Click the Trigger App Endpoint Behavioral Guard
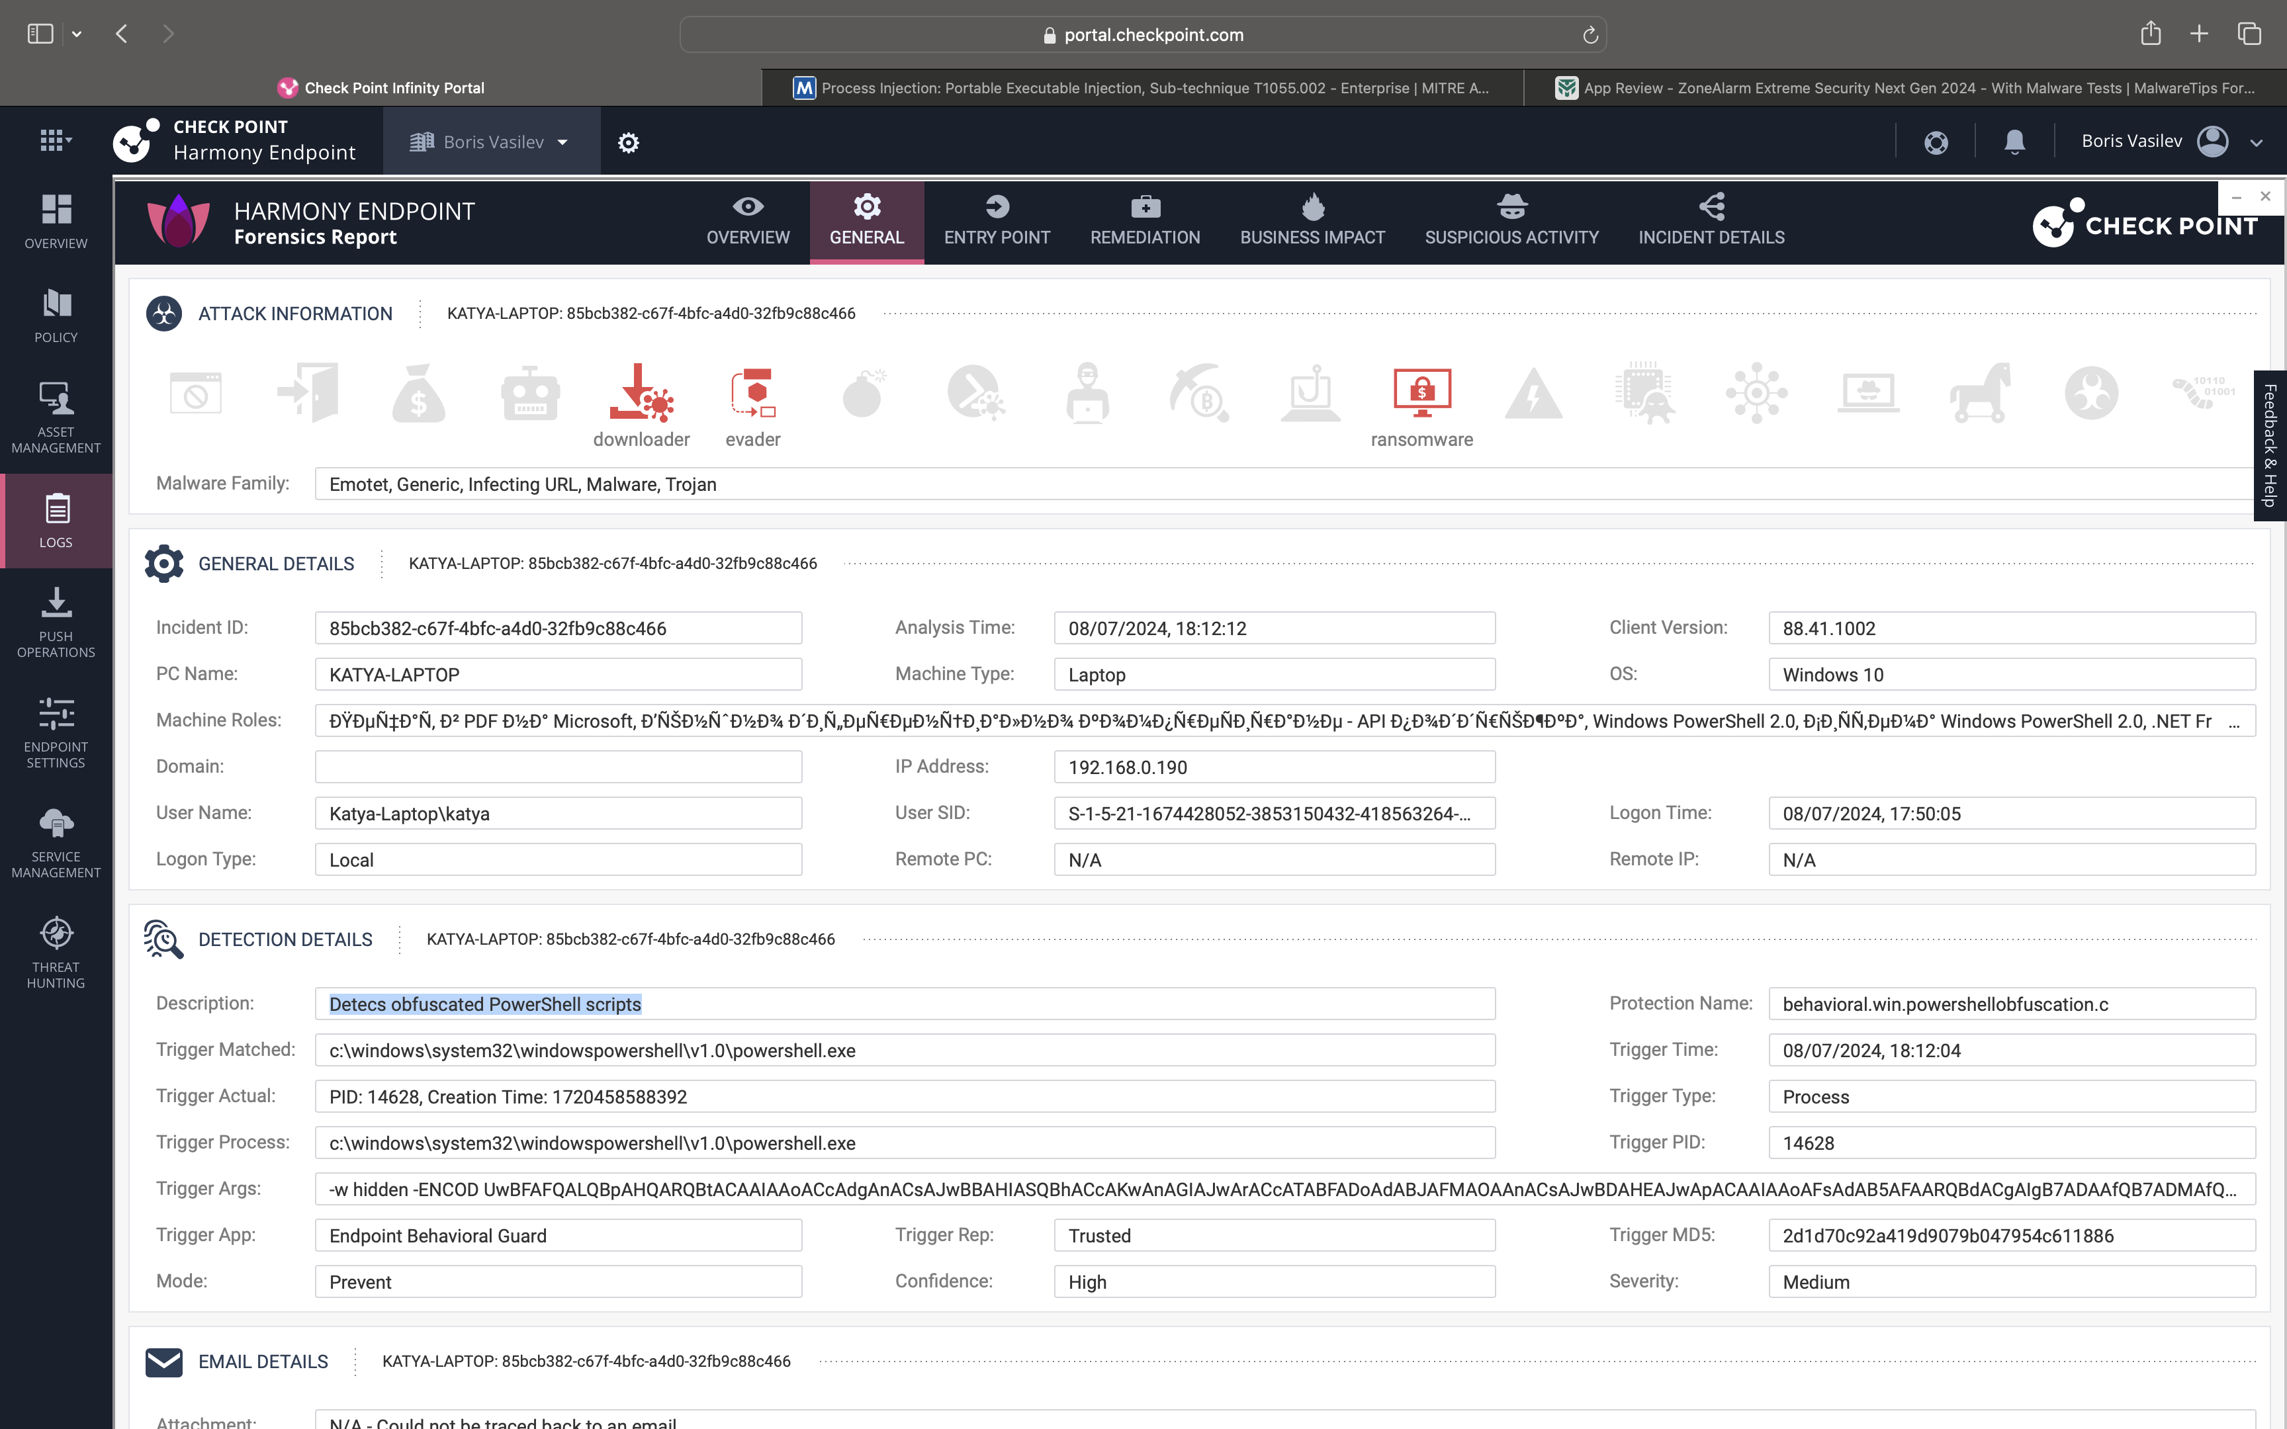This screenshot has width=2287, height=1429. [x=559, y=1235]
